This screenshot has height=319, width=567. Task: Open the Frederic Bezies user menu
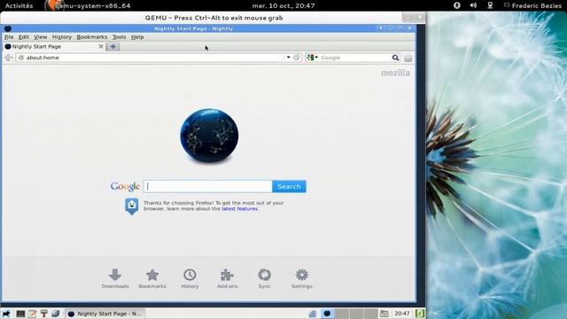pyautogui.click(x=533, y=6)
